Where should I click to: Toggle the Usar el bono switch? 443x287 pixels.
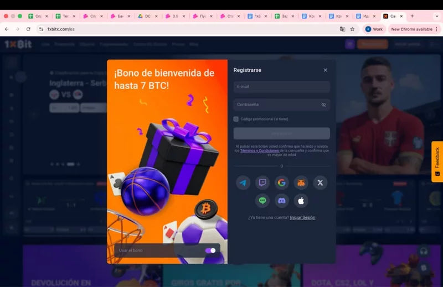pyautogui.click(x=210, y=251)
